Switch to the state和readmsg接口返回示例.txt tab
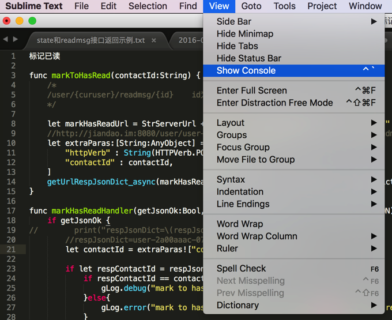 tap(91, 41)
